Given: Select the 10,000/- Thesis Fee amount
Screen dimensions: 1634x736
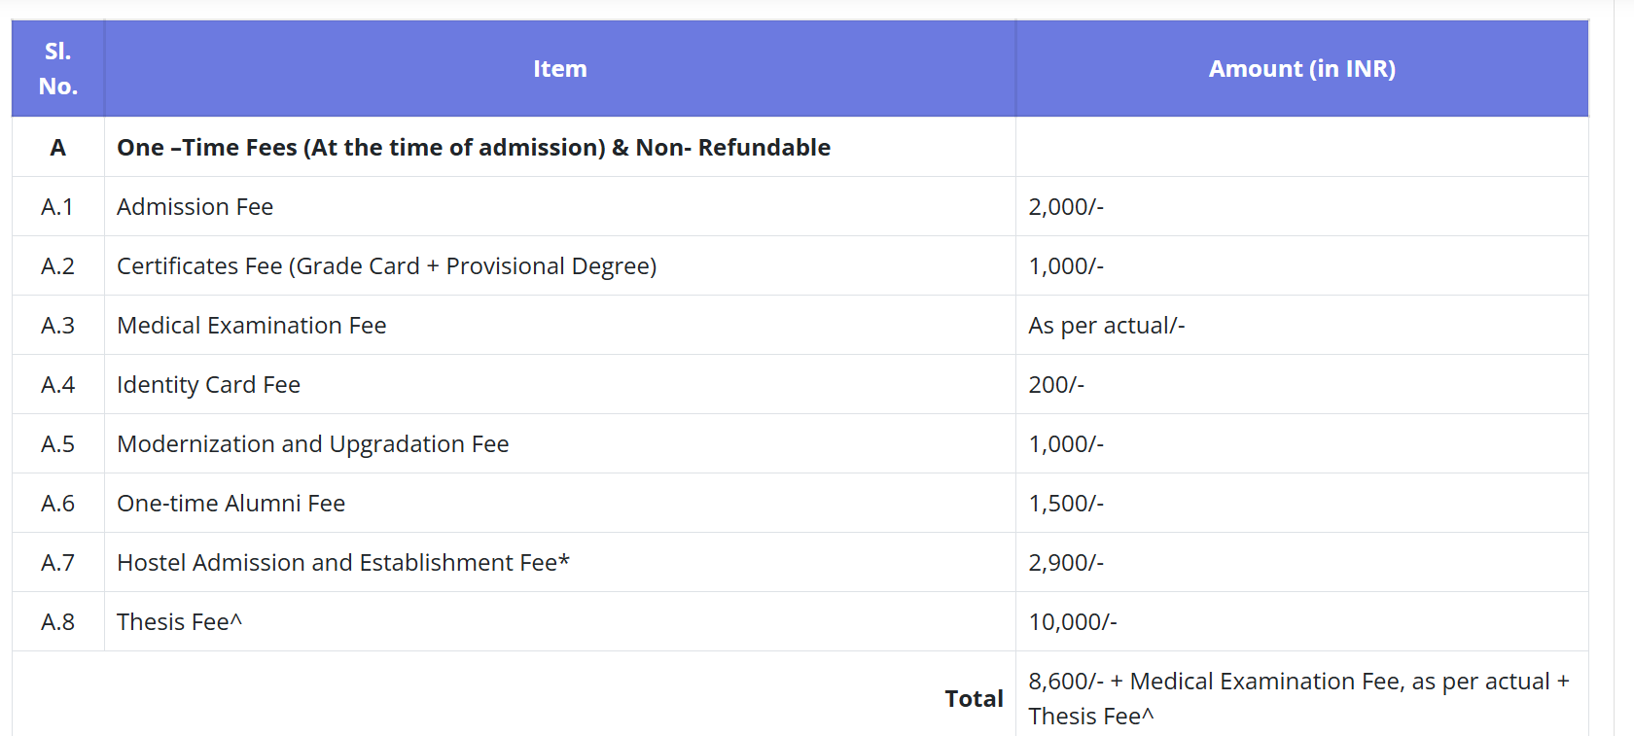Looking at the screenshot, I should [x=1072, y=622].
